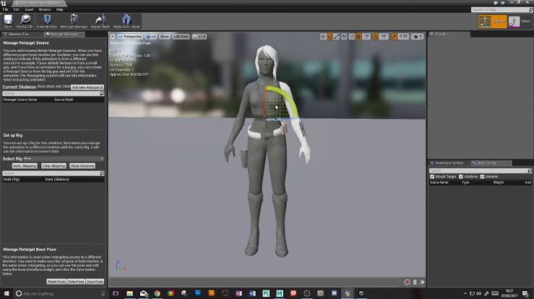
Task: Open Word from the taskbar
Action: pyautogui.click(x=252, y=293)
